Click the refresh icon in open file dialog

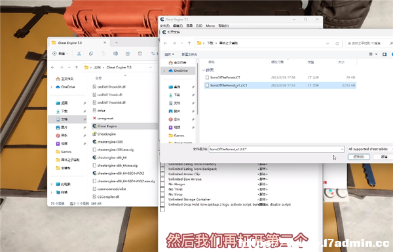337,43
